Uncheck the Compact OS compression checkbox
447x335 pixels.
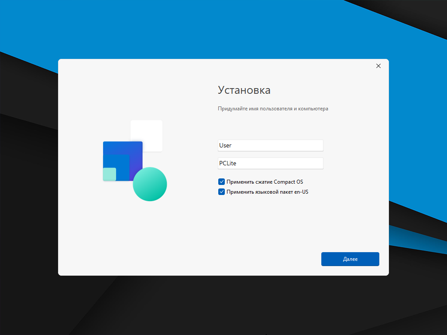point(221,181)
